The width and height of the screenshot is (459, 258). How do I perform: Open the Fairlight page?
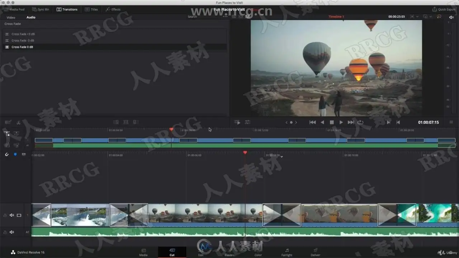pyautogui.click(x=287, y=252)
